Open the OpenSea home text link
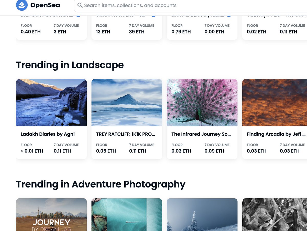307x231 pixels. point(45,5)
